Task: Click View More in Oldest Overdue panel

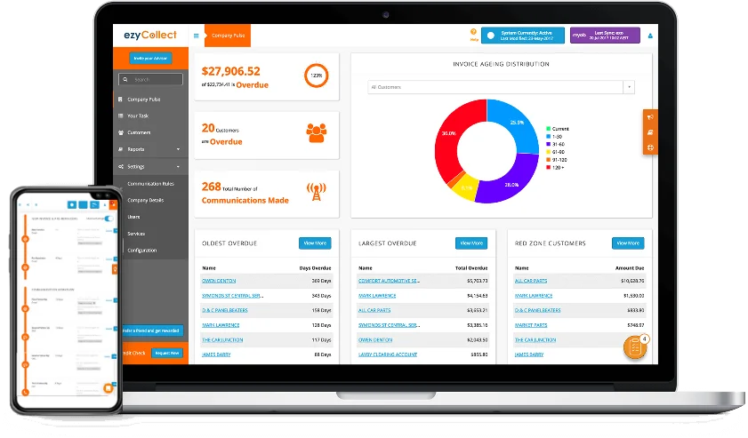Action: [315, 243]
